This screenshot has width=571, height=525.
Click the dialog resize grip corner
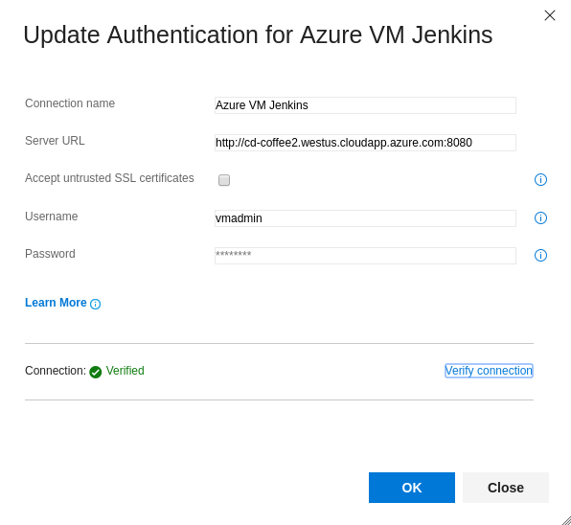[566, 520]
